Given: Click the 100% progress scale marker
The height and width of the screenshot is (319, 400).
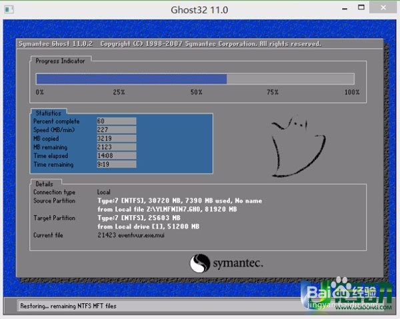Looking at the screenshot, I should [352, 92].
